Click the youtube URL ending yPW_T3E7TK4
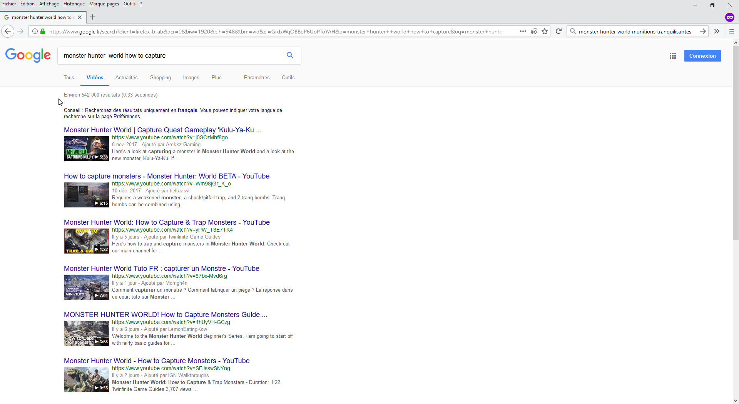Screen dimensions: 739x404 click(172, 230)
